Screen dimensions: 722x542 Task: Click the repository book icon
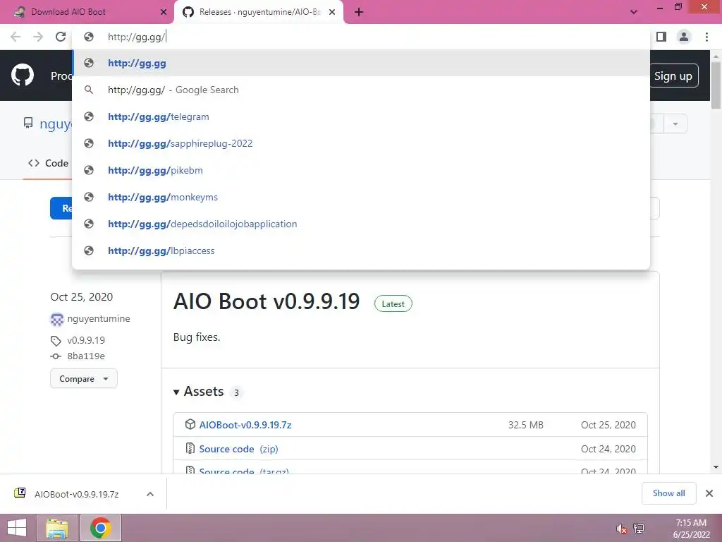click(28, 123)
